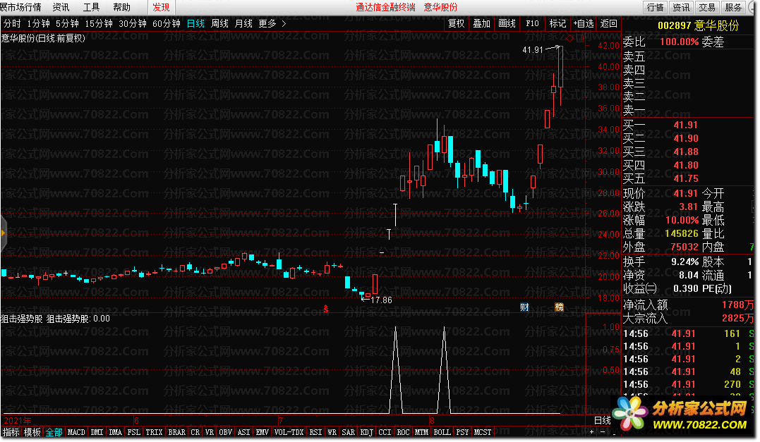Select the DMA indicator
760x442 pixels.
(115, 432)
